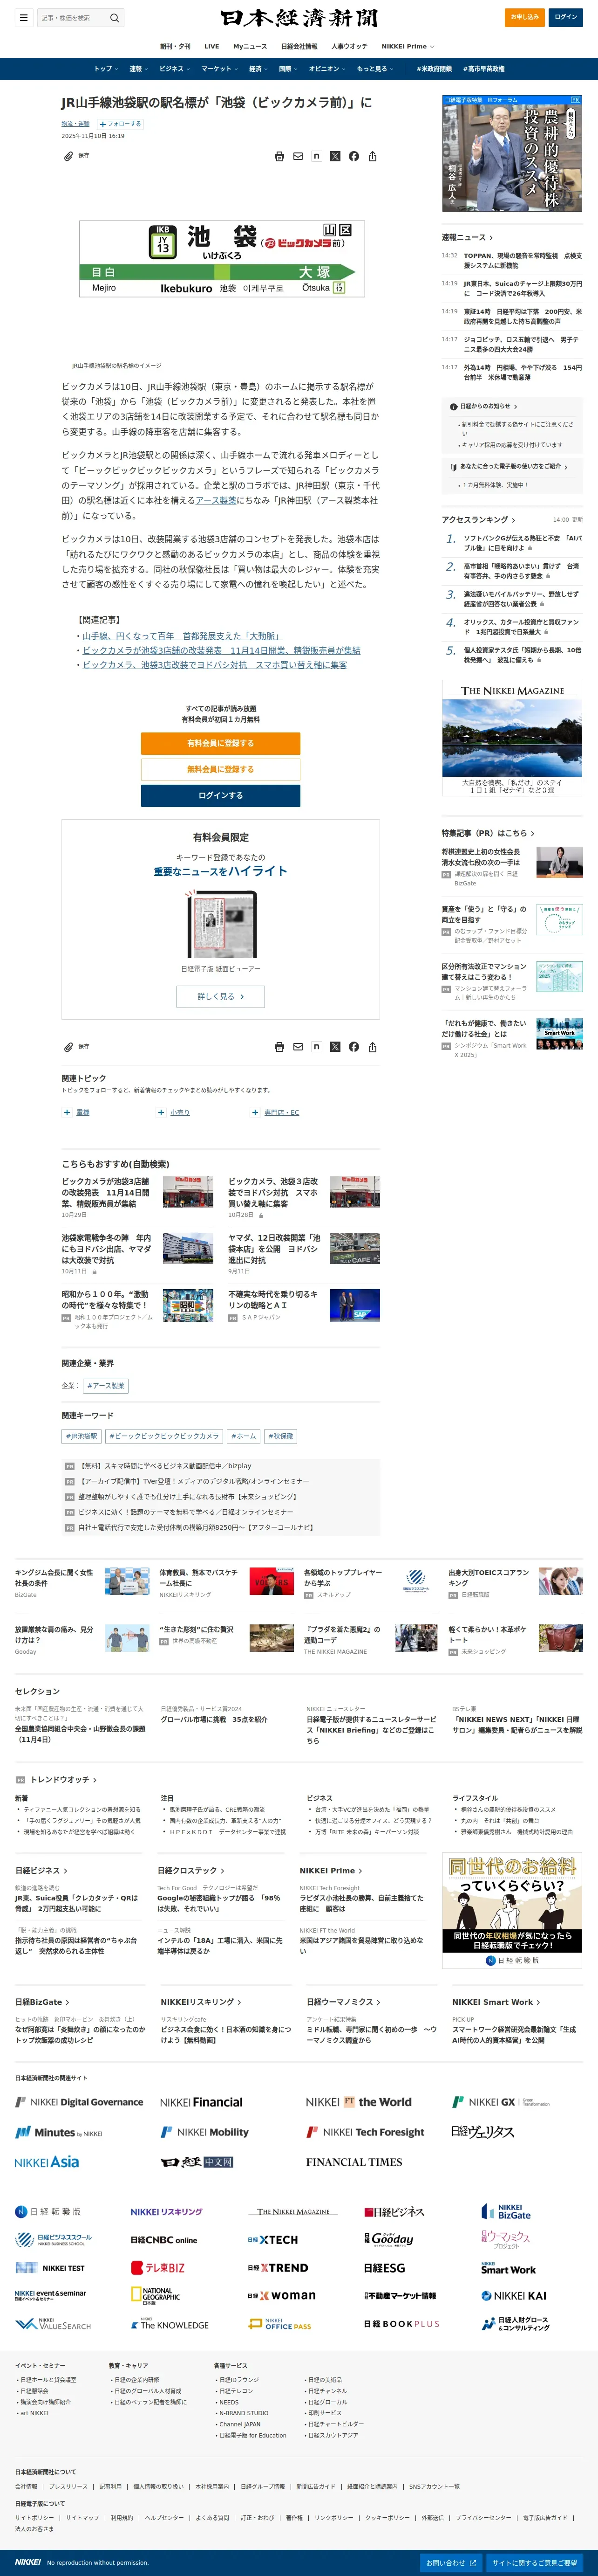Print article using header printer icon
This screenshot has width=598, height=2576.
click(x=279, y=156)
